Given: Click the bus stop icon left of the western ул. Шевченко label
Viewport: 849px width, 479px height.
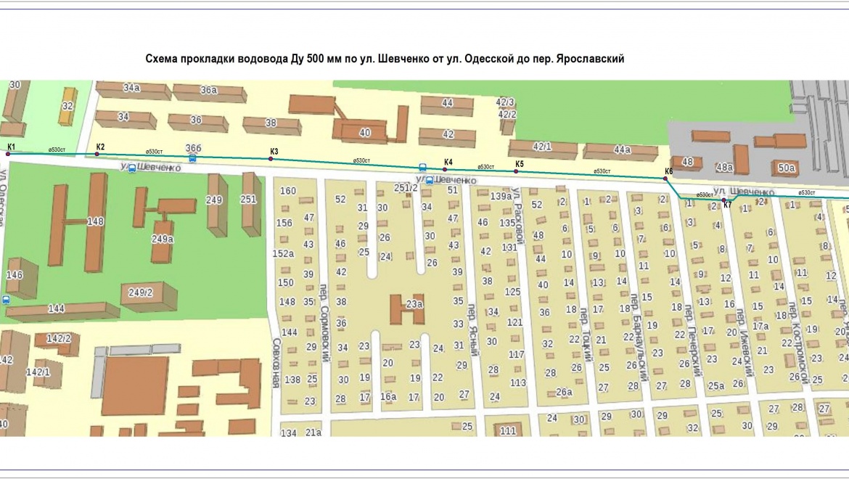Looking at the screenshot, I should [x=132, y=168].
